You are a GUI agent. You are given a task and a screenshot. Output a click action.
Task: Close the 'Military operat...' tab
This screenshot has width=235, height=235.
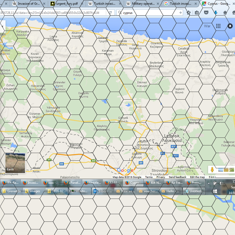[x=158, y=4]
